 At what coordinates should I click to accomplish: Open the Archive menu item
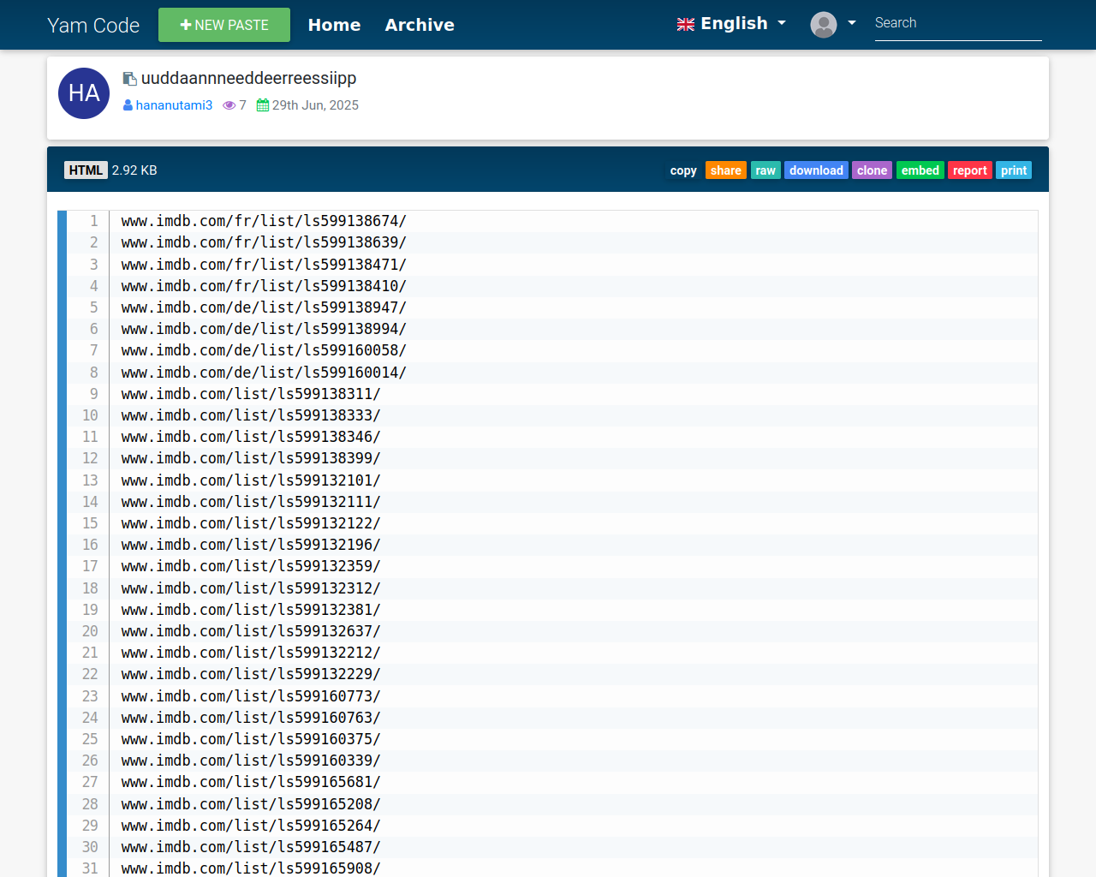point(420,25)
